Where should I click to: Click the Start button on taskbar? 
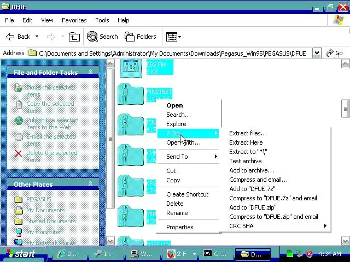tap(21, 253)
